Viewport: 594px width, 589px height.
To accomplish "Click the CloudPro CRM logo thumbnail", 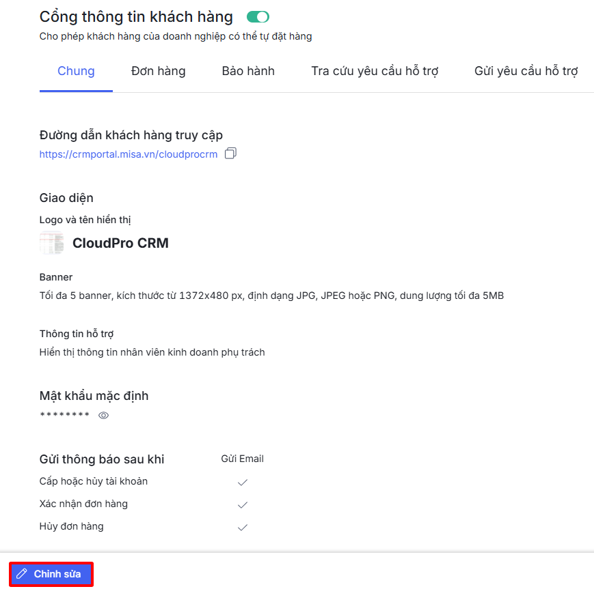I will (51, 243).
